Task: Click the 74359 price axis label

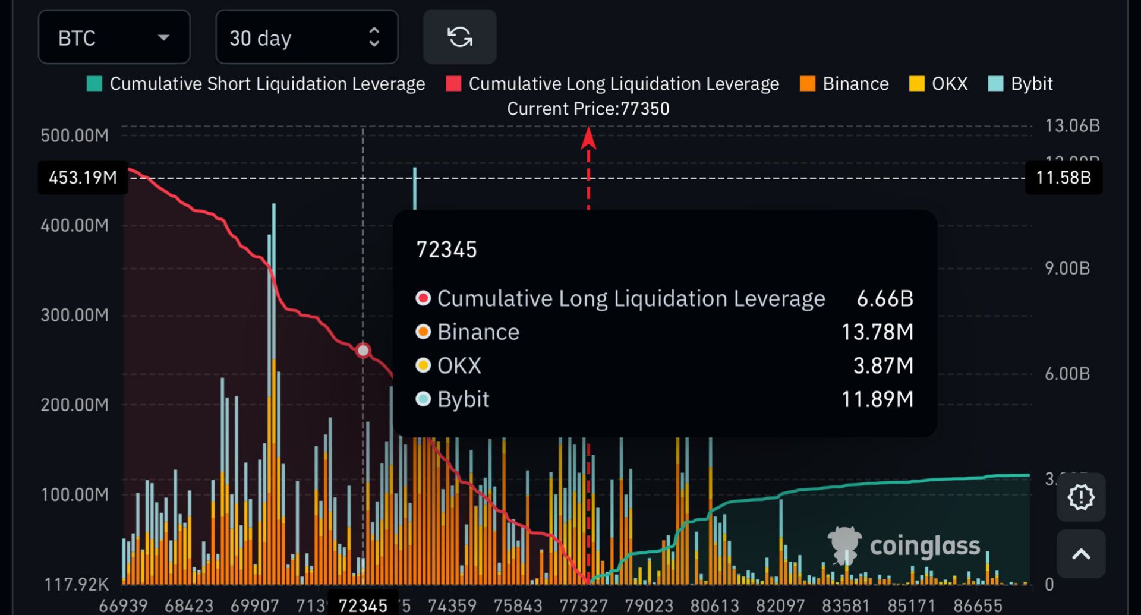Action: tap(452, 605)
